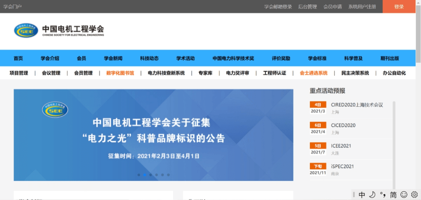Click the CSEE logo inside the banner image

55,109
